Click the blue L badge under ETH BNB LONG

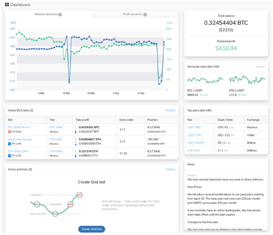tap(9, 155)
